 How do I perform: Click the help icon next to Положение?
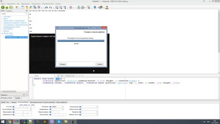pos(50,107)
